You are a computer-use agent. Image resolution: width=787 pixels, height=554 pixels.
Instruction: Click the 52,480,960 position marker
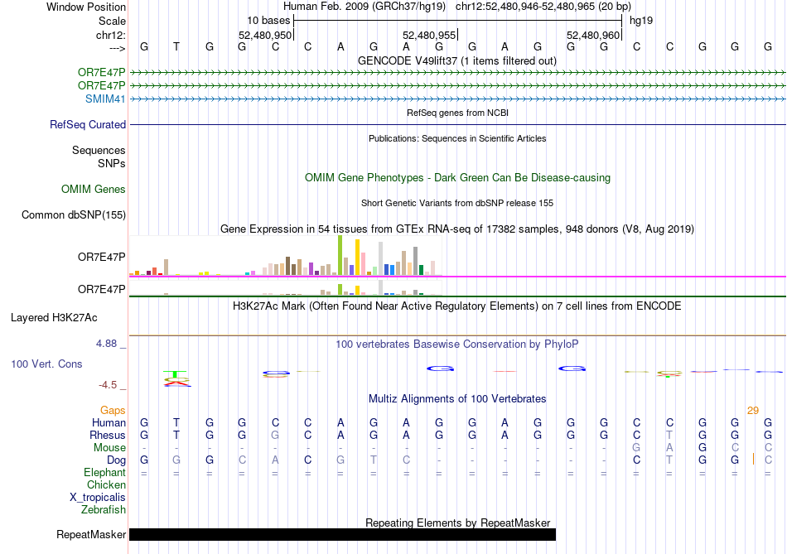[593, 35]
